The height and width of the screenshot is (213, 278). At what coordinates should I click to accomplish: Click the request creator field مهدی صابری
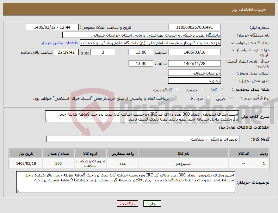[150, 43]
